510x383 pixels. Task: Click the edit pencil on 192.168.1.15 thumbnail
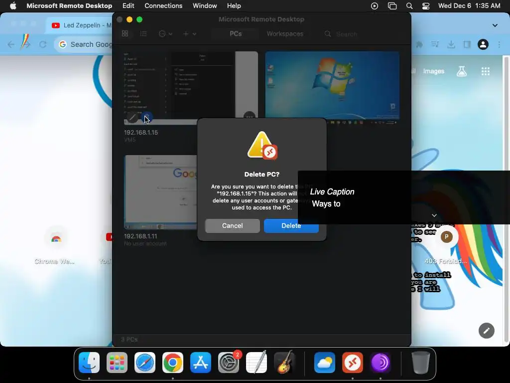132,117
